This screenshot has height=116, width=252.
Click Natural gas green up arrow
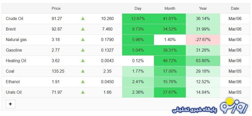(83, 40)
